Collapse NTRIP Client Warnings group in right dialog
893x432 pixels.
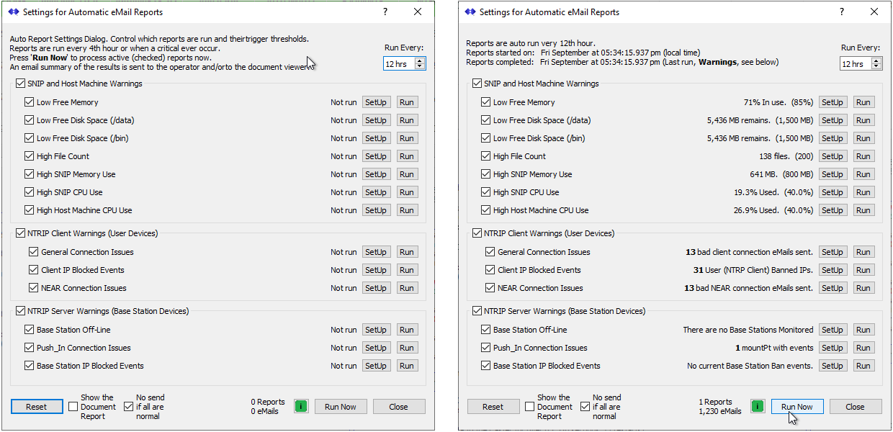click(x=477, y=233)
